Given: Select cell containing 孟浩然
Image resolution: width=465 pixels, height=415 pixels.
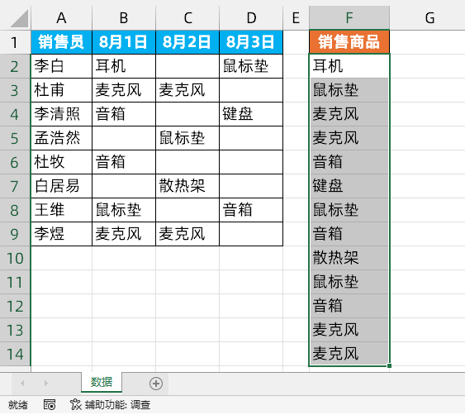Looking at the screenshot, I should [61, 138].
